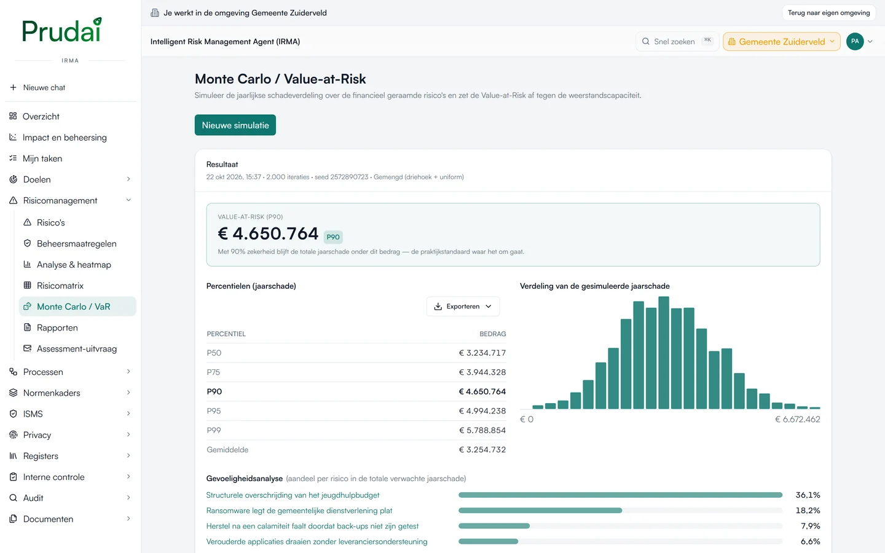Open the Gemeente Zuiderveld organisation dropdown
The height and width of the screenshot is (553, 885).
coord(782,42)
